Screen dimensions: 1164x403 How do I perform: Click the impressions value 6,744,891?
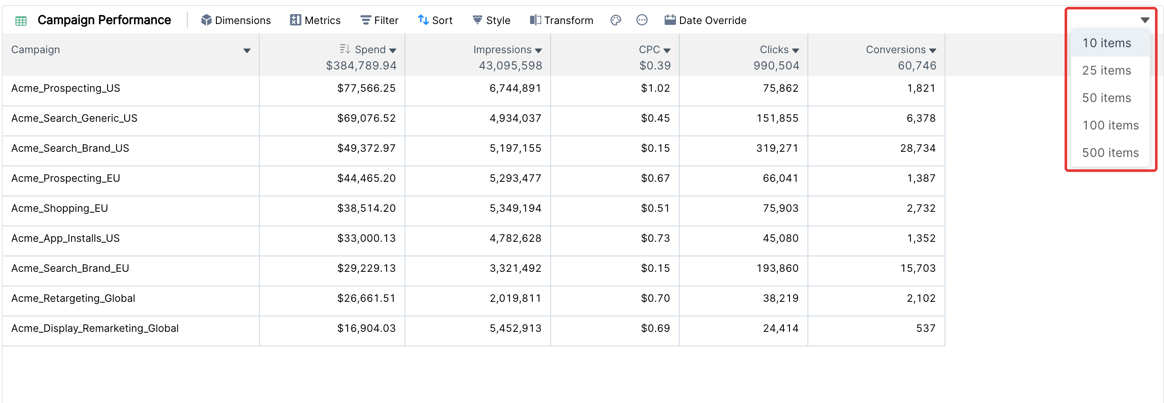click(515, 89)
